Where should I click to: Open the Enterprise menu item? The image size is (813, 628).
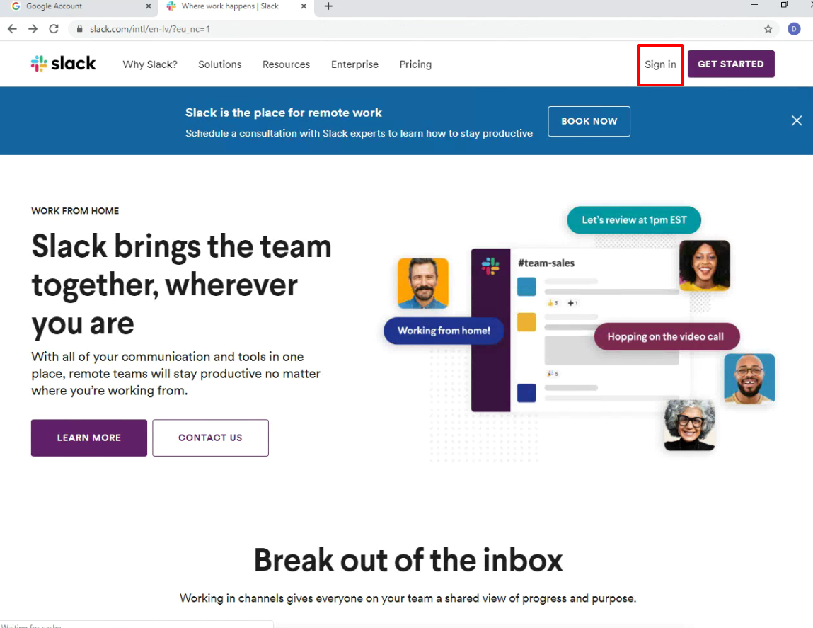(x=354, y=64)
